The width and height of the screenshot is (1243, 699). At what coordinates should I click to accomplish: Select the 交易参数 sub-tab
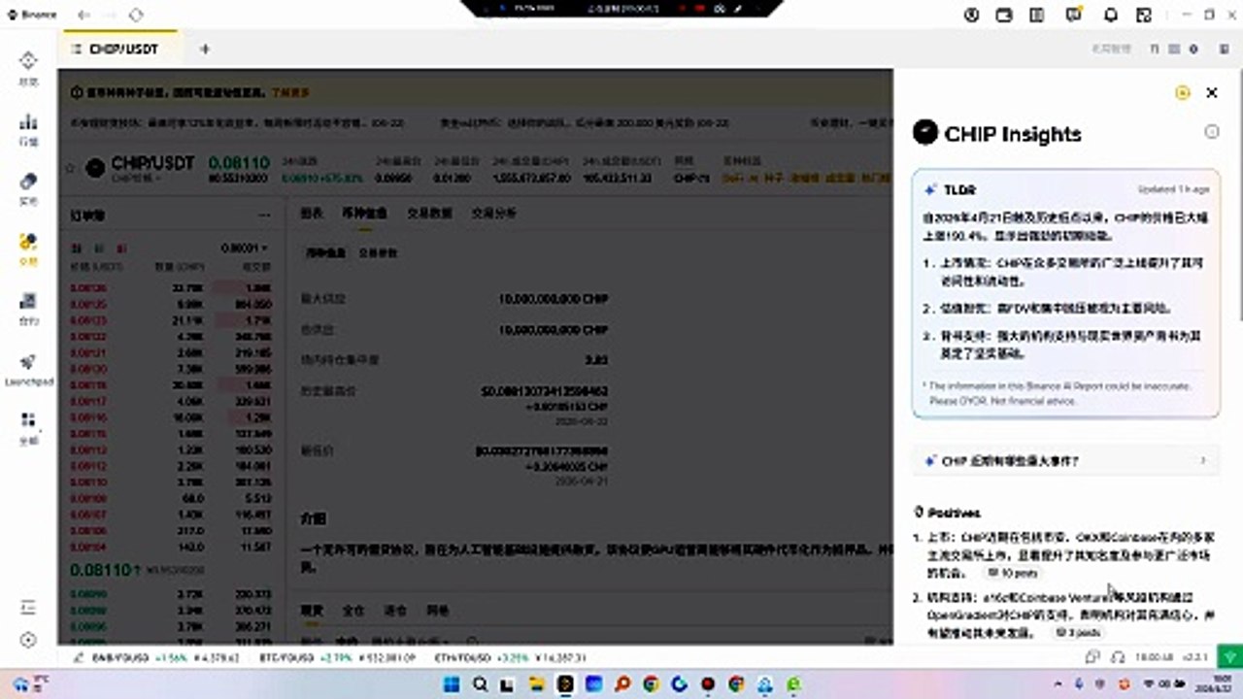click(378, 252)
